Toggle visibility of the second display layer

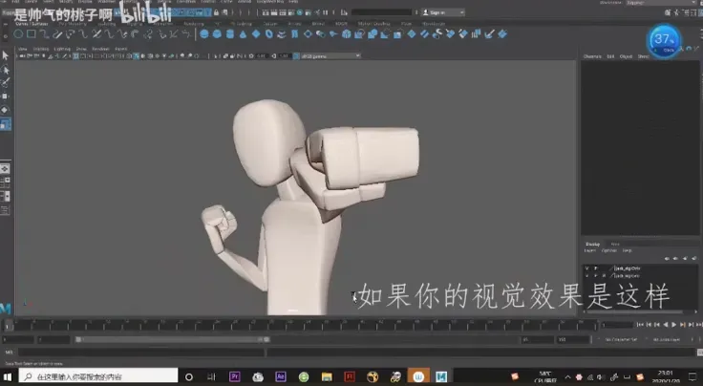click(x=586, y=275)
